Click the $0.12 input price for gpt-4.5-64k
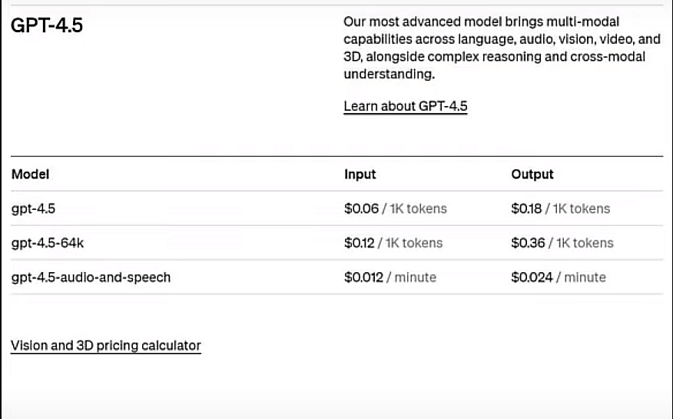The width and height of the screenshot is (673, 419). 360,243
